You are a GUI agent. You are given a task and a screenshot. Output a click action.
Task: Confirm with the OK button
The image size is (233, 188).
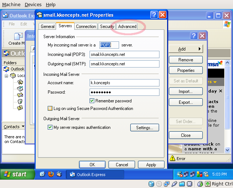click(92, 165)
